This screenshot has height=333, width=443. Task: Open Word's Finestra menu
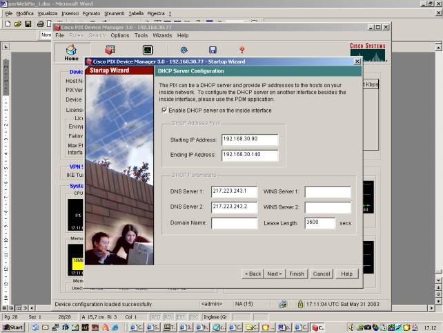(x=156, y=13)
